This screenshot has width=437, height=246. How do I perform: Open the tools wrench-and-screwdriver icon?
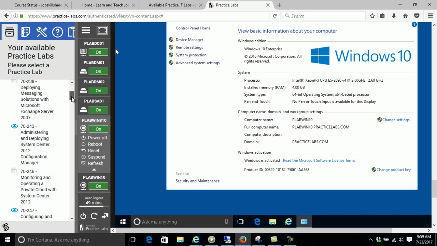(42, 32)
